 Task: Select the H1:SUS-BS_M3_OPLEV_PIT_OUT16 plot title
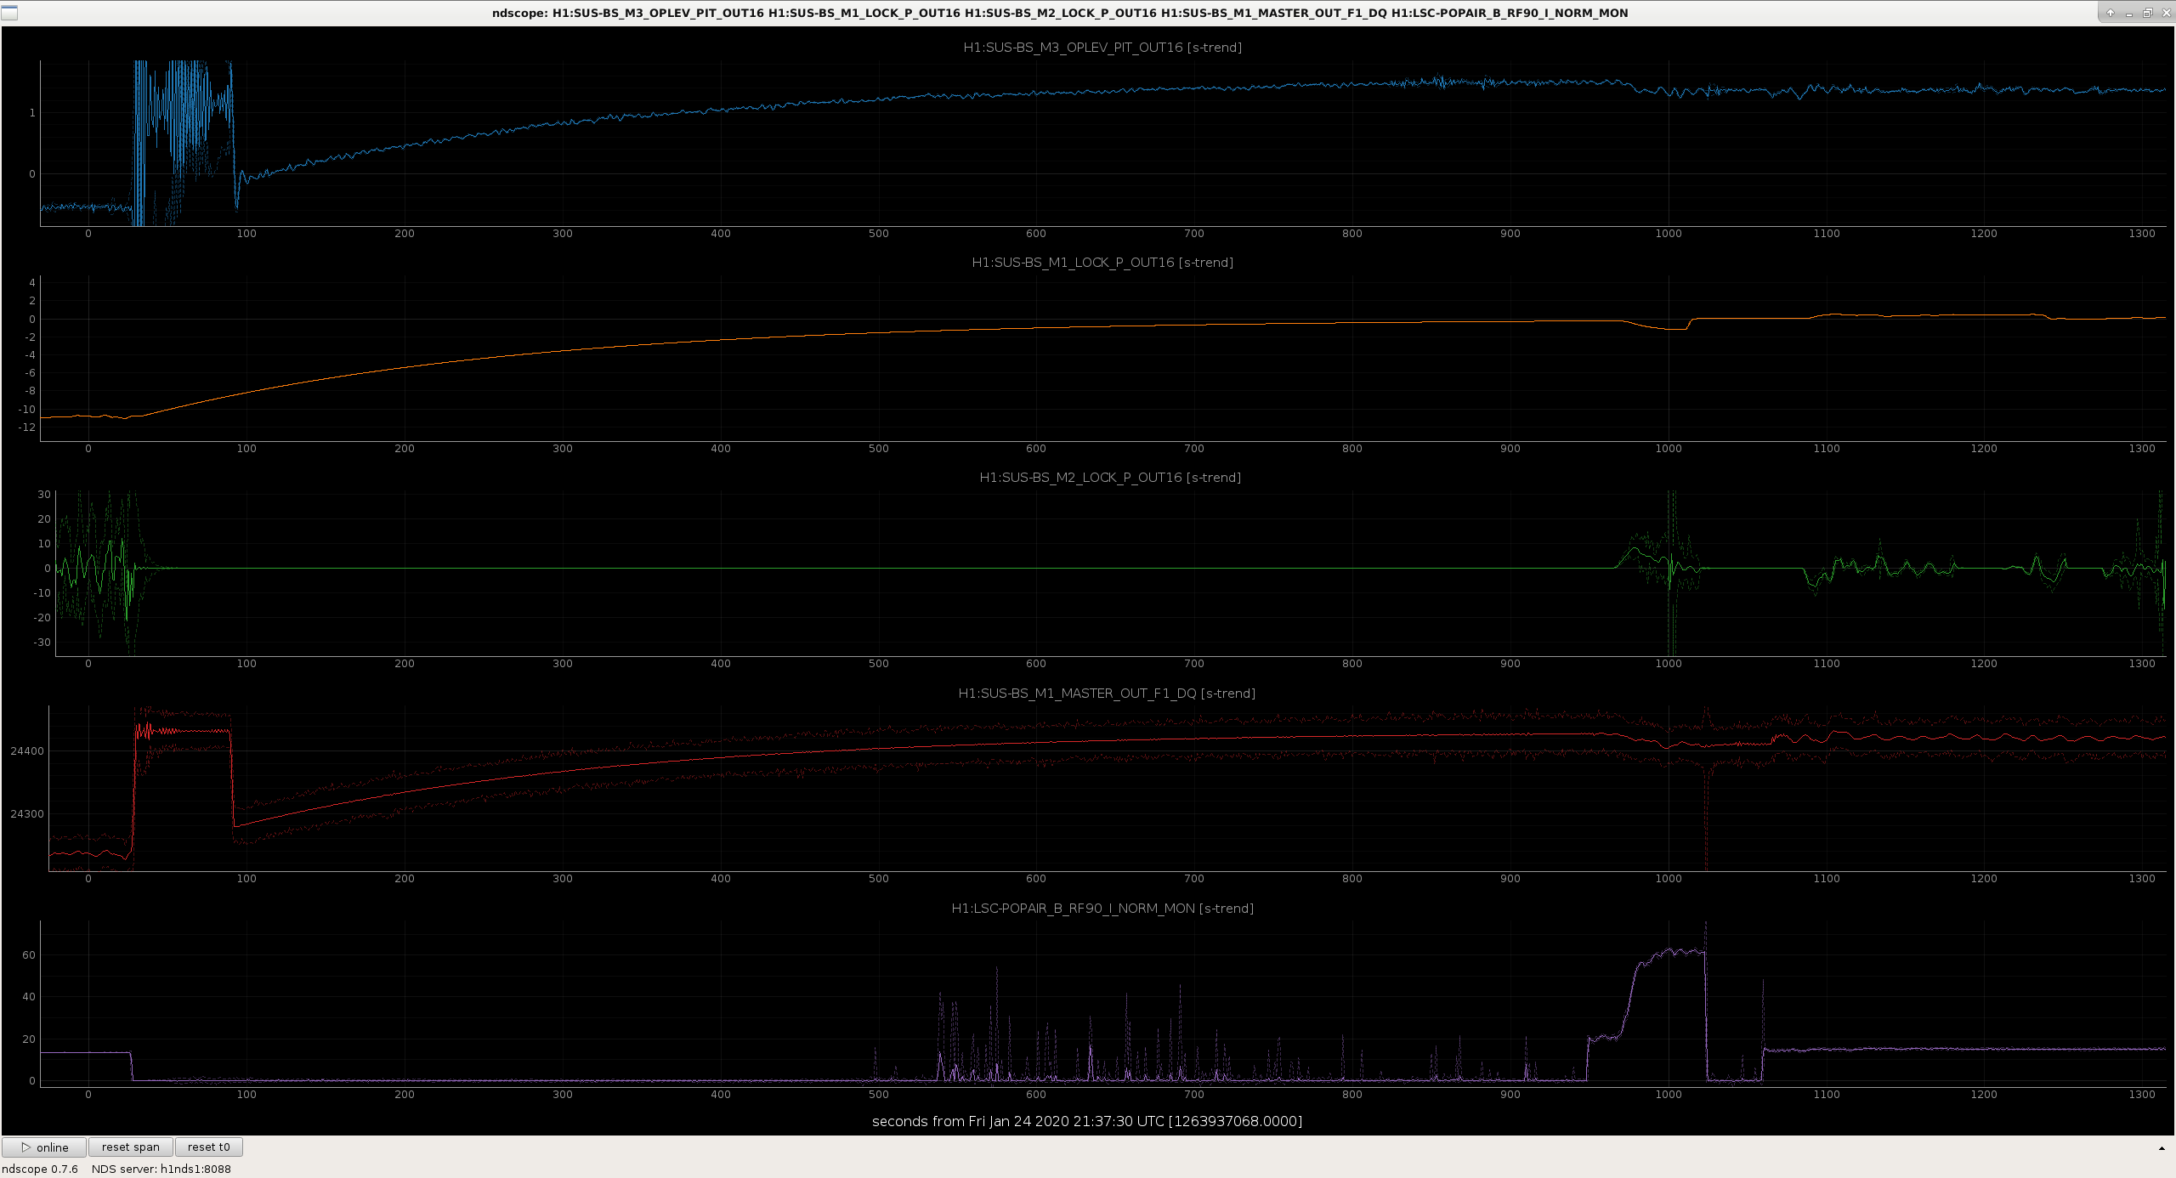[1102, 48]
